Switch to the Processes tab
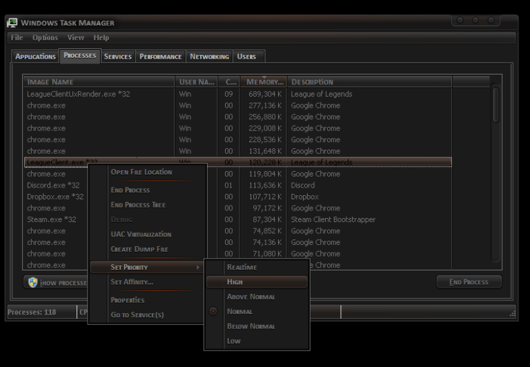The width and height of the screenshot is (530, 367). (80, 55)
